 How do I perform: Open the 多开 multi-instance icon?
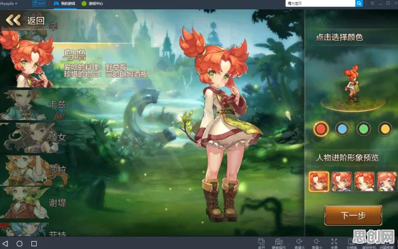pos(261,243)
